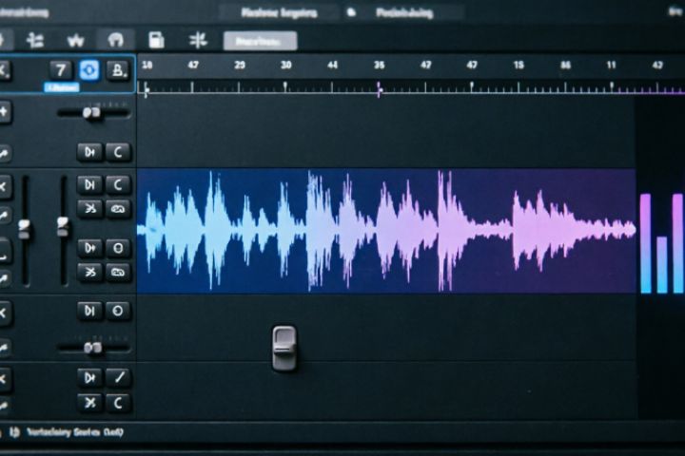This screenshot has height=456, width=685.
Task: Click ruler number "15"
Action: tap(519, 66)
